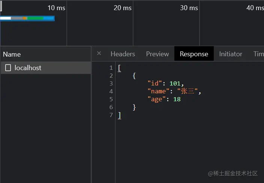Click the "张三" string value
The height and width of the screenshot is (183, 264).
point(187,91)
